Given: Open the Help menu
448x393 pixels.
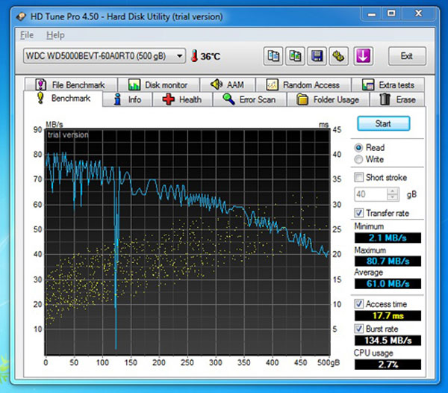Looking at the screenshot, I should click(x=55, y=35).
